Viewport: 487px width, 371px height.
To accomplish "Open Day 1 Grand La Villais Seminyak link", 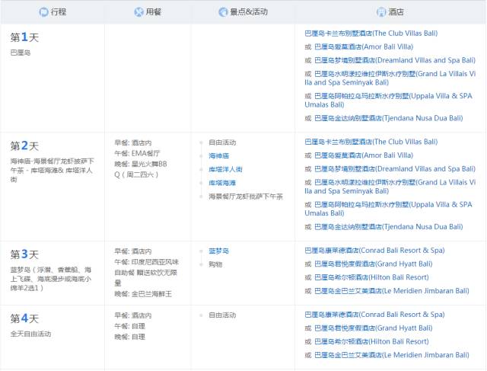I will [390, 78].
